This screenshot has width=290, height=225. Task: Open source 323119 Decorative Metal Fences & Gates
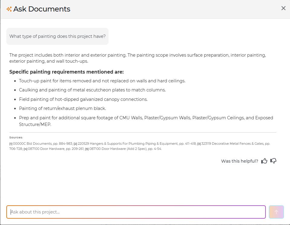(233, 144)
